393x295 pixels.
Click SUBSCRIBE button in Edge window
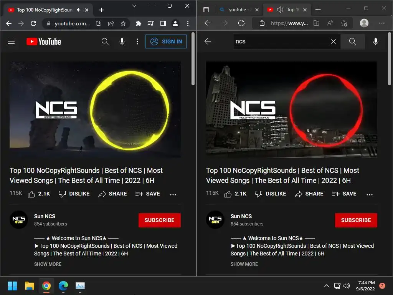point(356,220)
